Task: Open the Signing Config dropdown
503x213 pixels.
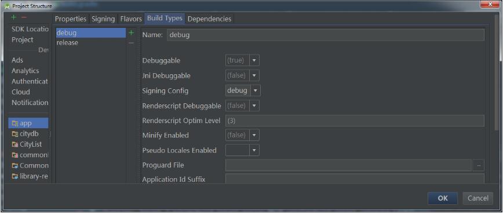Action: [256, 91]
